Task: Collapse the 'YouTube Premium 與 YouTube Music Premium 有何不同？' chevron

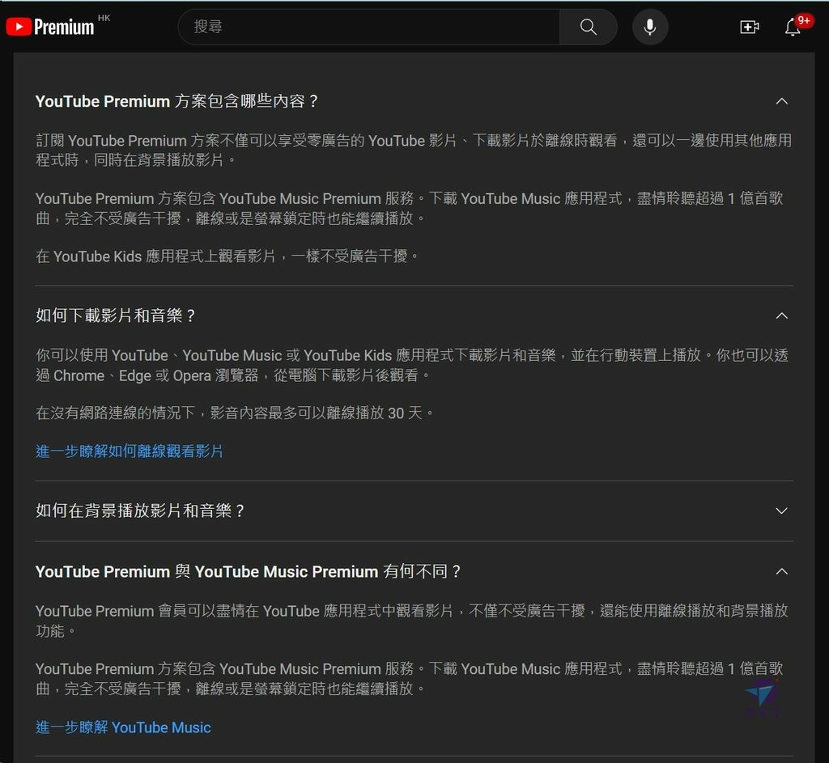Action: [x=781, y=571]
